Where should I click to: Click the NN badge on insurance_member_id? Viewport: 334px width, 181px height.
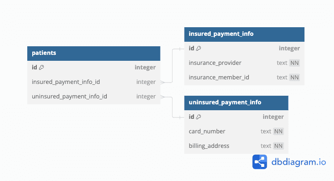[x=294, y=78]
